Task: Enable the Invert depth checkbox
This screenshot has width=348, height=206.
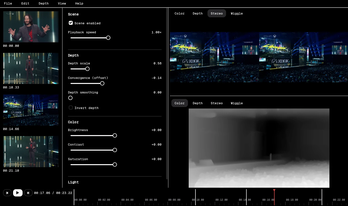Action: pos(71,108)
